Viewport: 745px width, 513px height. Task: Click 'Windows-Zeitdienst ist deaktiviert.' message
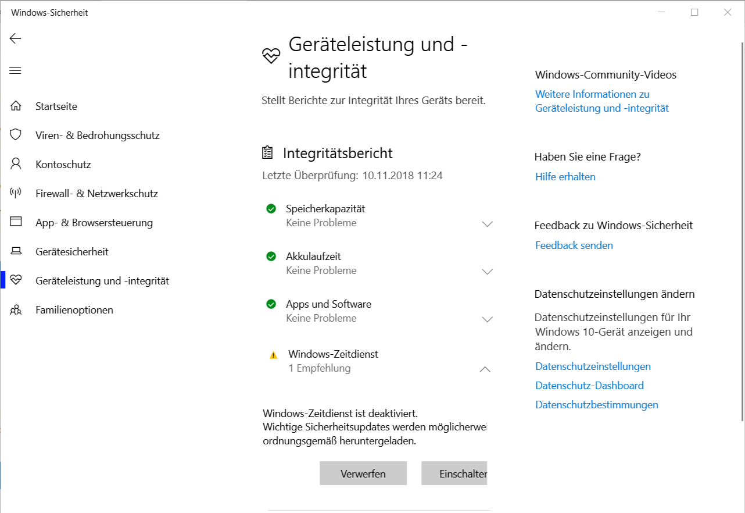tap(340, 414)
